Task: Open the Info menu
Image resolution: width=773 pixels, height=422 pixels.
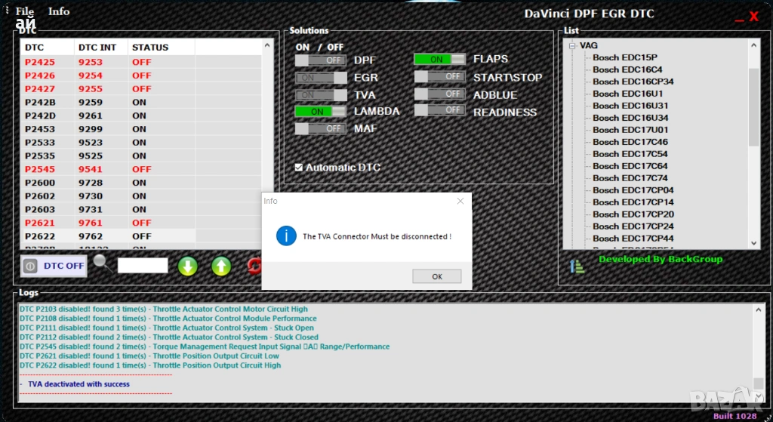Action: click(x=59, y=11)
